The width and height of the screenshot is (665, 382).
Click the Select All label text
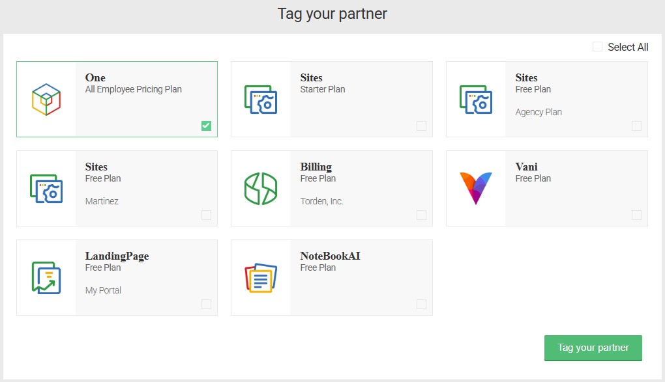(x=628, y=47)
